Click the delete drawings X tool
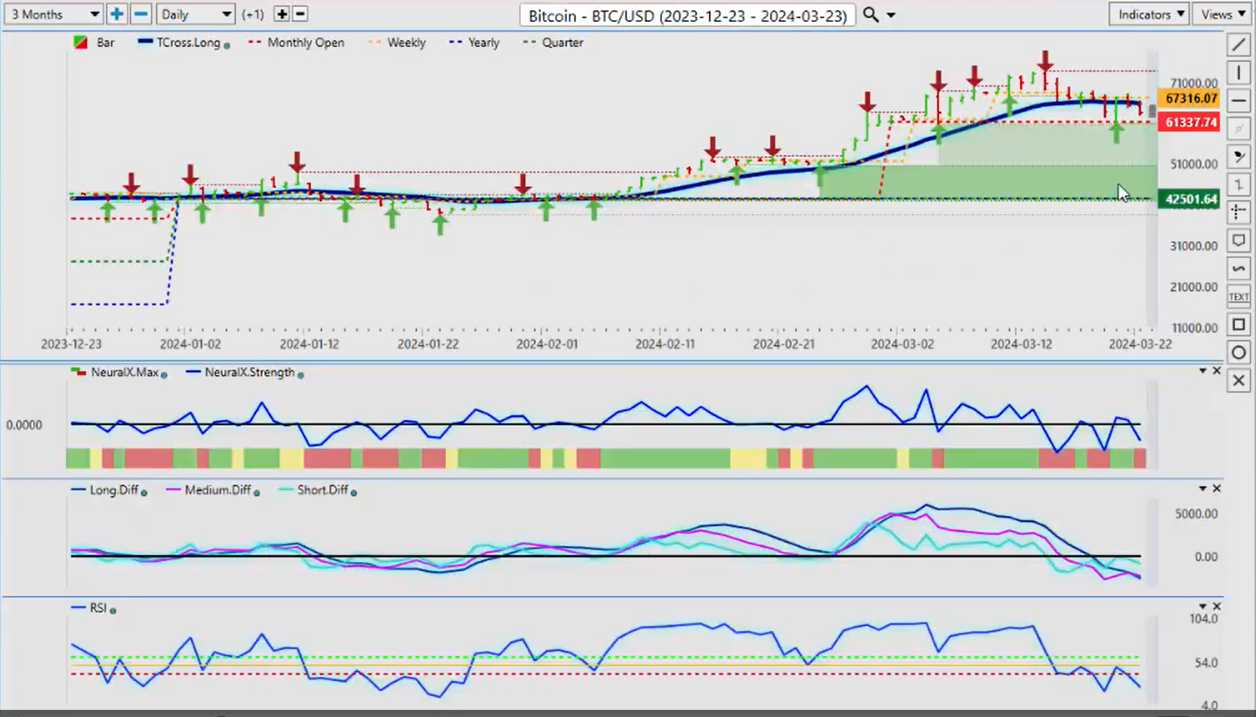 [1239, 381]
